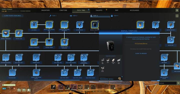This screenshot has height=94, width=180.
Task: Click the reset tech tree icon
Action: tap(177, 16)
